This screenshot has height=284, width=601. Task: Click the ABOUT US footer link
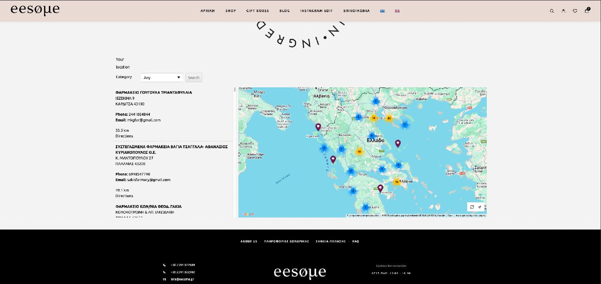click(x=249, y=242)
